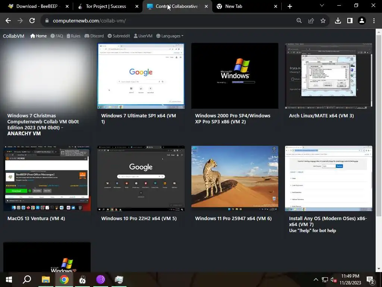Click the address bar URL
The height and width of the screenshot is (287, 382).
[x=89, y=21]
